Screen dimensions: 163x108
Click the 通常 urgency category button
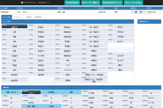pos(138,12)
